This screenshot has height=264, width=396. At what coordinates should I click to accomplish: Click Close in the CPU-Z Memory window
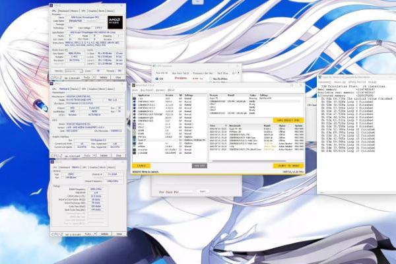coord(119,234)
